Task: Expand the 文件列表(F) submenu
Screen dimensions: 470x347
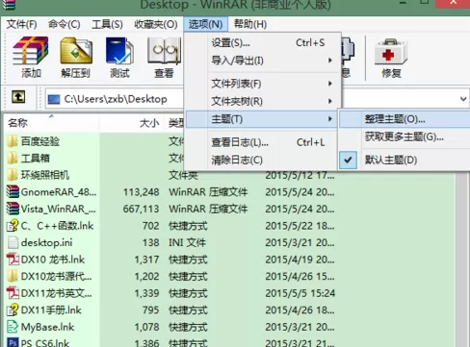Action: [x=262, y=84]
